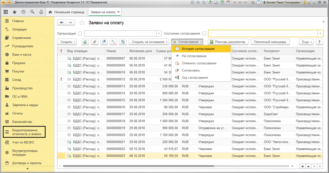Choose Отменить согласование from the menu

[x=199, y=63]
